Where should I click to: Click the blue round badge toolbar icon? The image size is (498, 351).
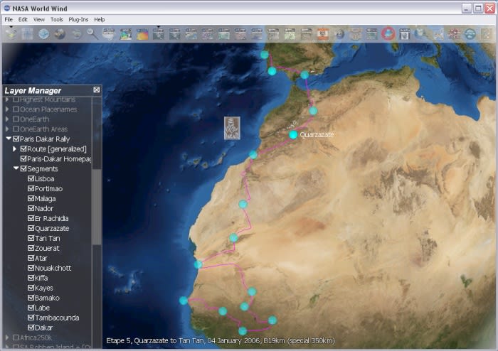[x=470, y=34]
